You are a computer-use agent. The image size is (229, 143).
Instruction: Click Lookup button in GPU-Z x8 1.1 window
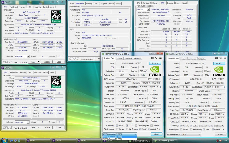pyautogui.click(x=219, y=63)
